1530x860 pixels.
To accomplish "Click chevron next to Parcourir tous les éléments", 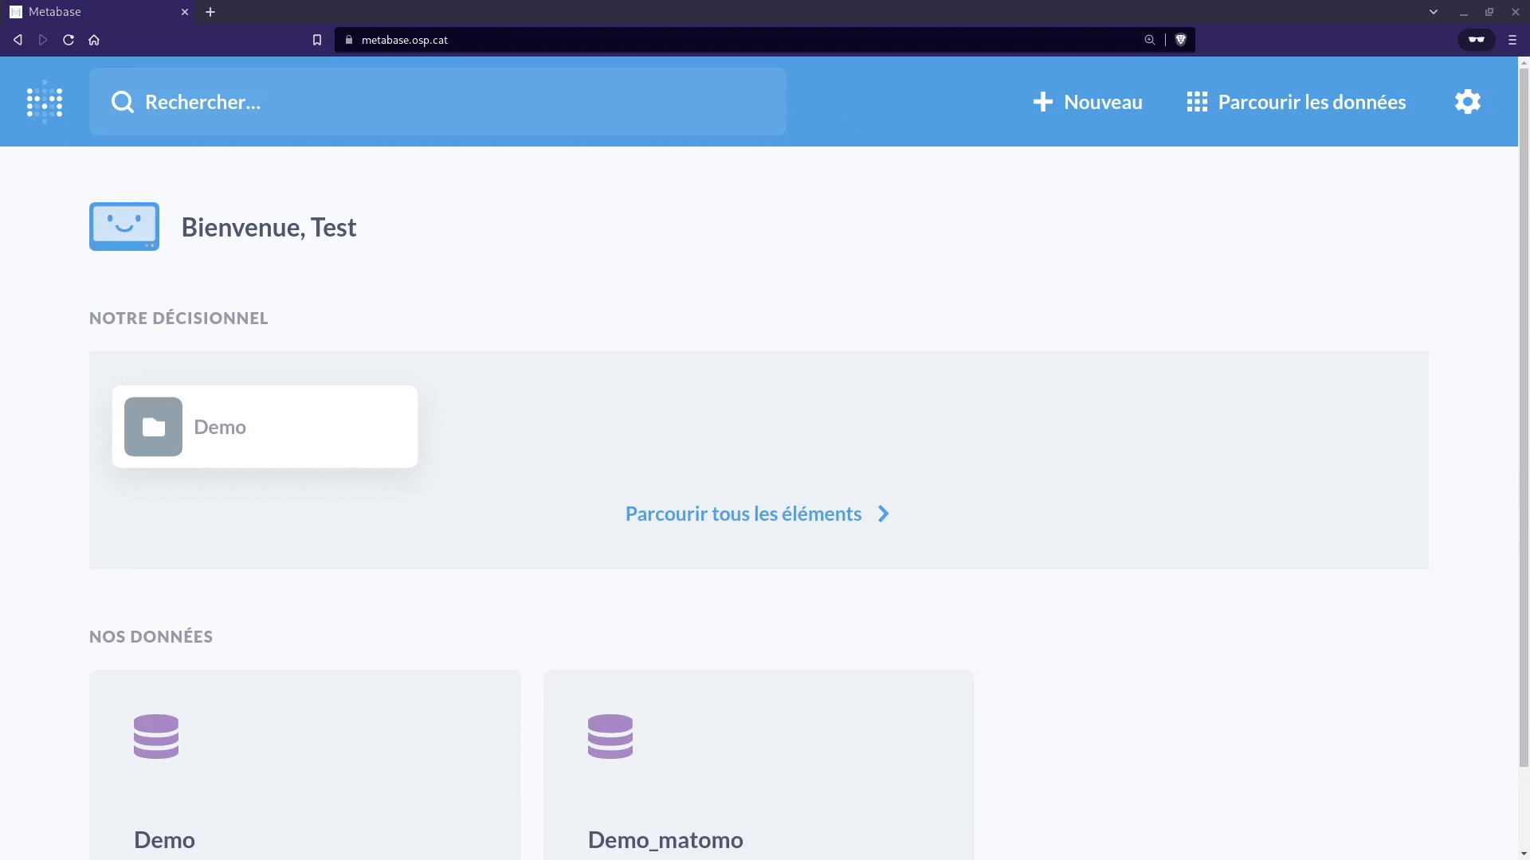I will coord(883,514).
